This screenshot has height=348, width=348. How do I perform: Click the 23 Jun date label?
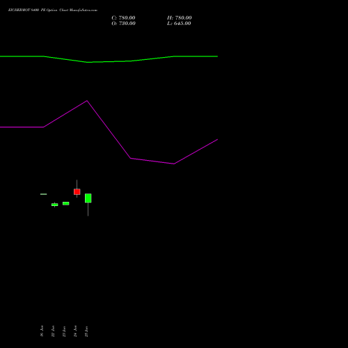(64, 331)
